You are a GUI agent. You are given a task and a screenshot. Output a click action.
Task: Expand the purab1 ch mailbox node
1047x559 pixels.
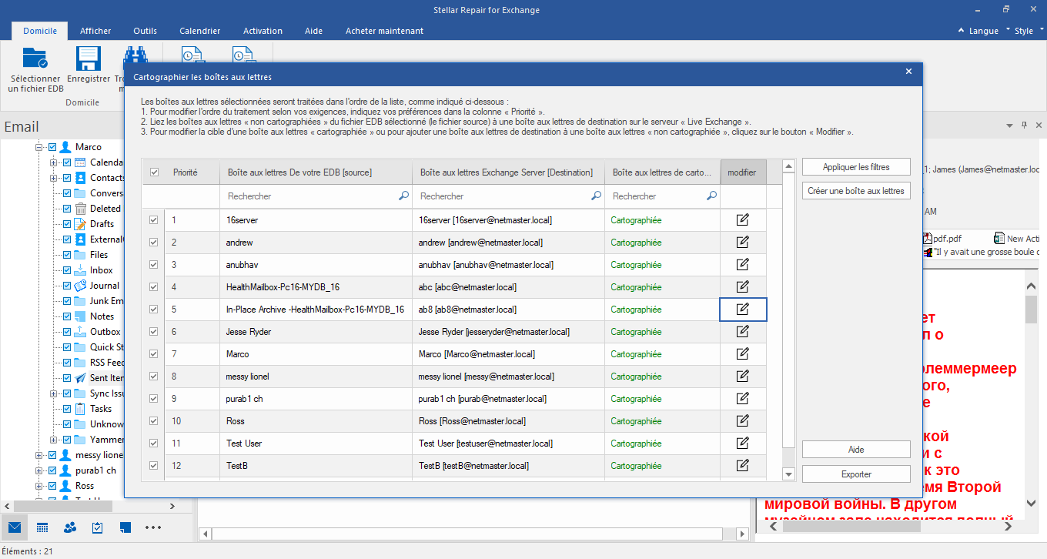(38, 470)
